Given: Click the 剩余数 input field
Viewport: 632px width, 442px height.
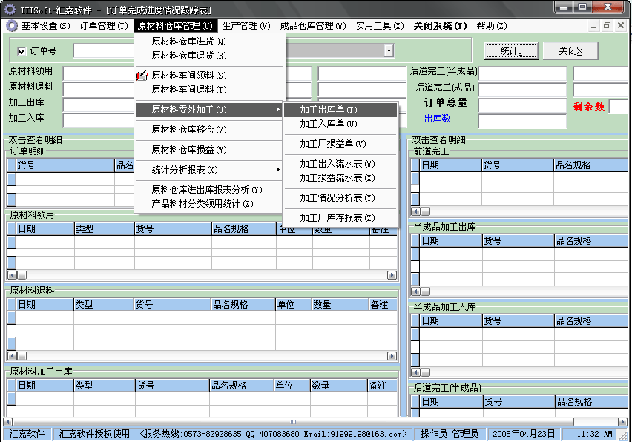Looking at the screenshot, I should [619, 106].
